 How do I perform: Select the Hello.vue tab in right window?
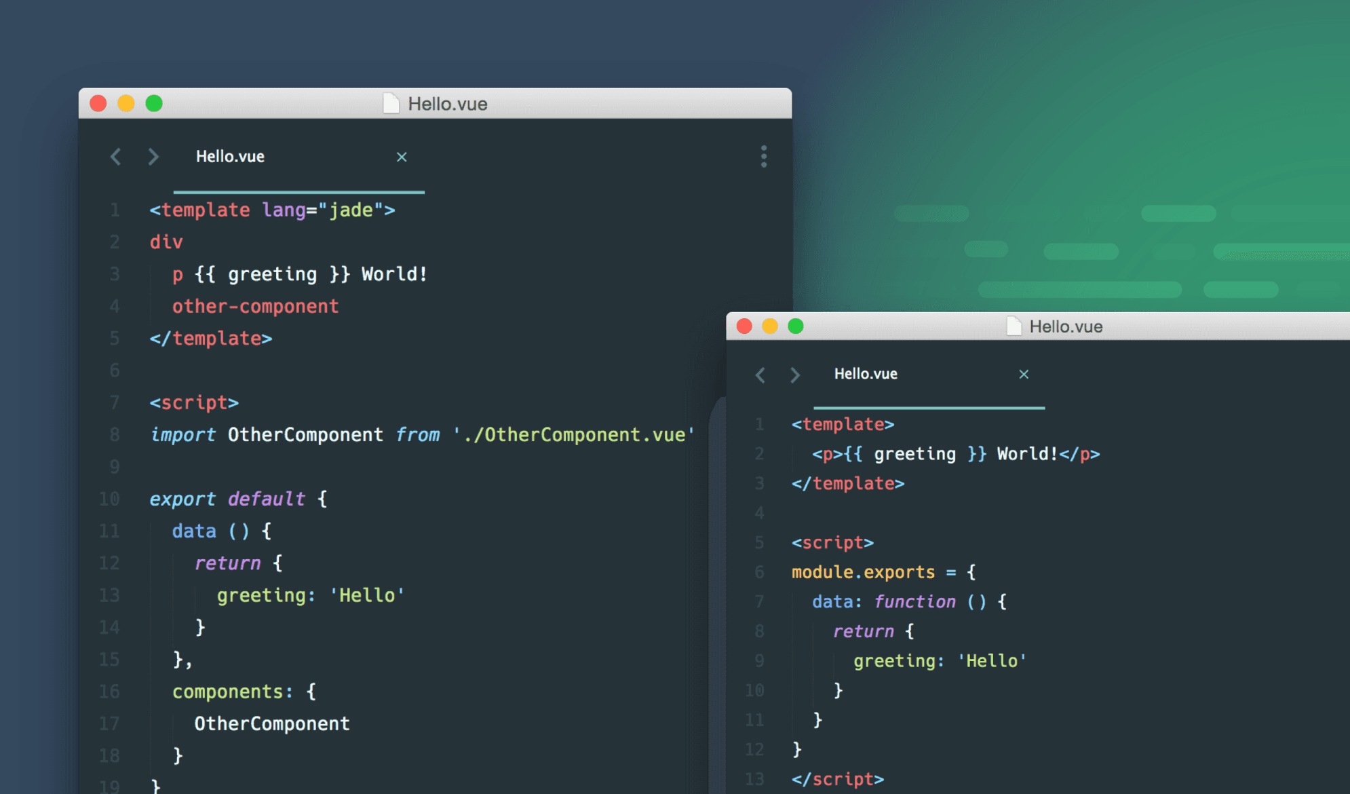[866, 374]
